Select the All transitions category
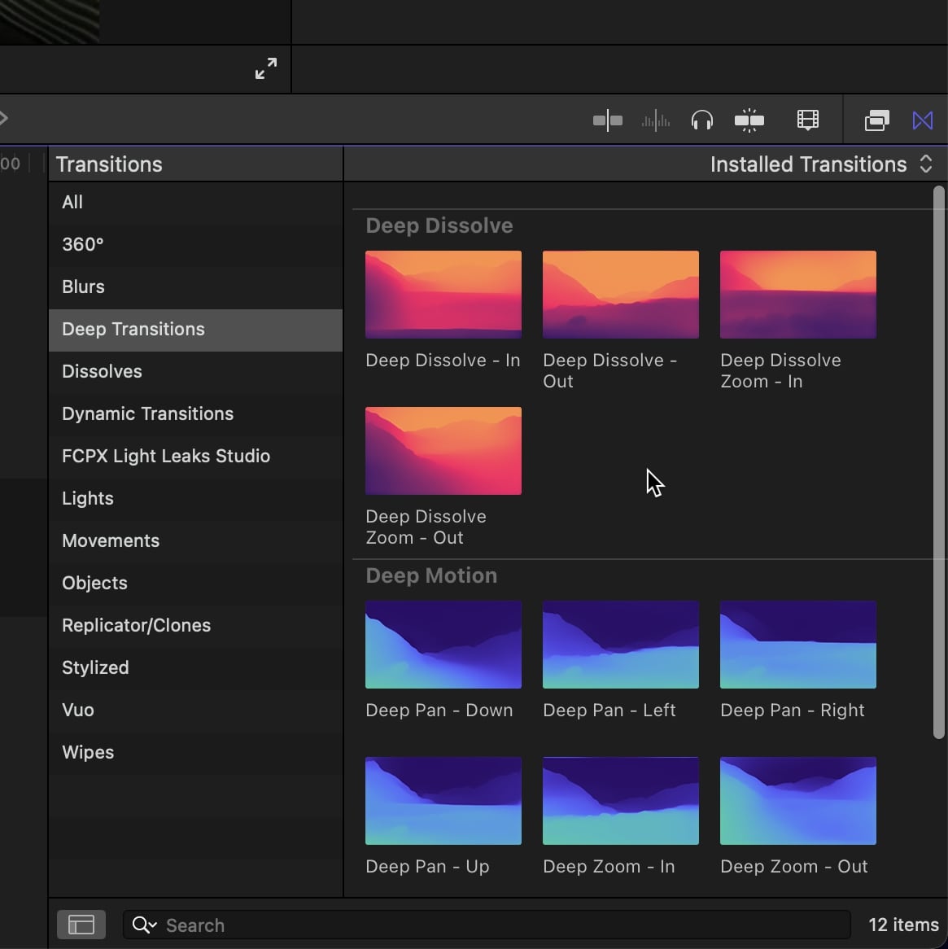 (72, 202)
